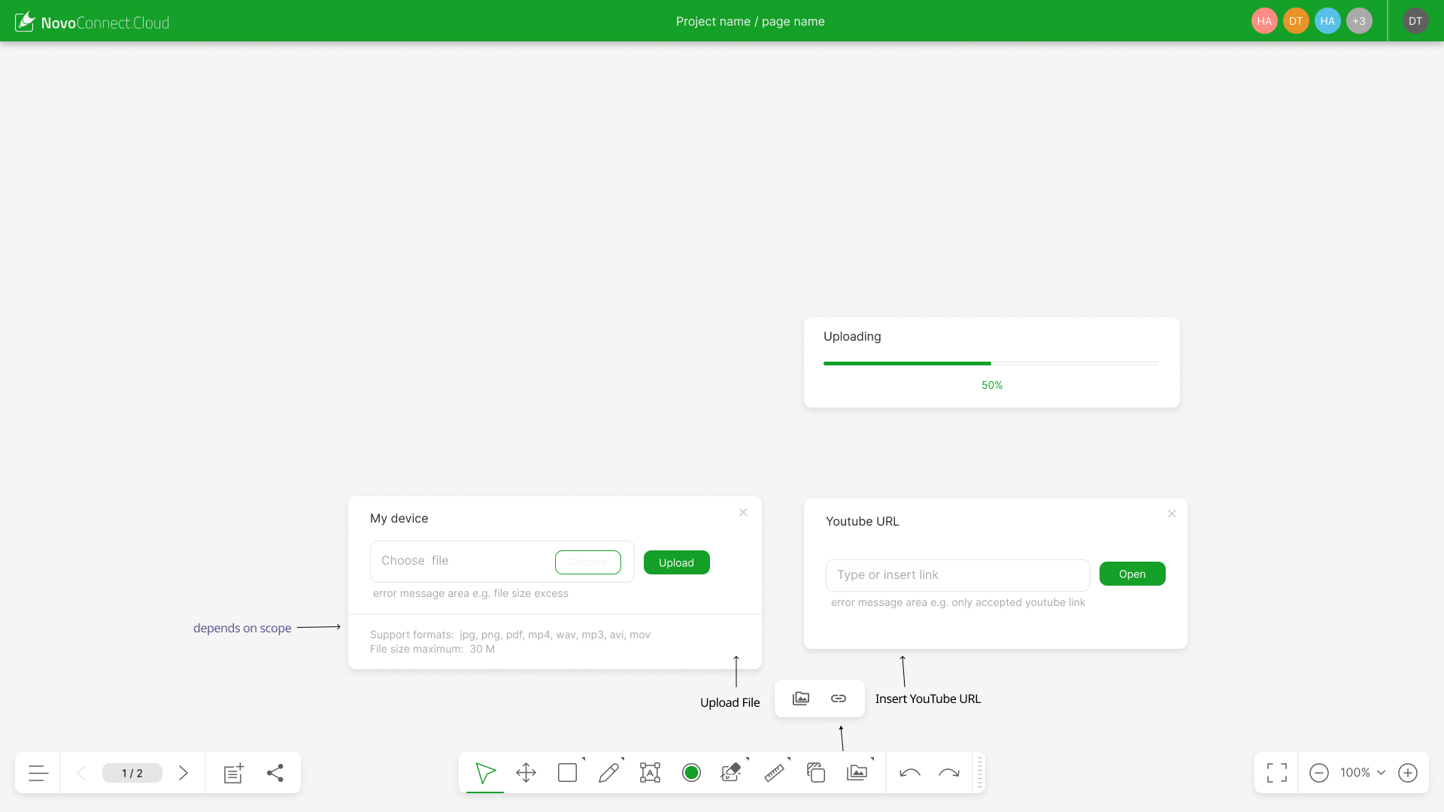Select the eraser tool
Screen dimensions: 1444x812
(731, 772)
